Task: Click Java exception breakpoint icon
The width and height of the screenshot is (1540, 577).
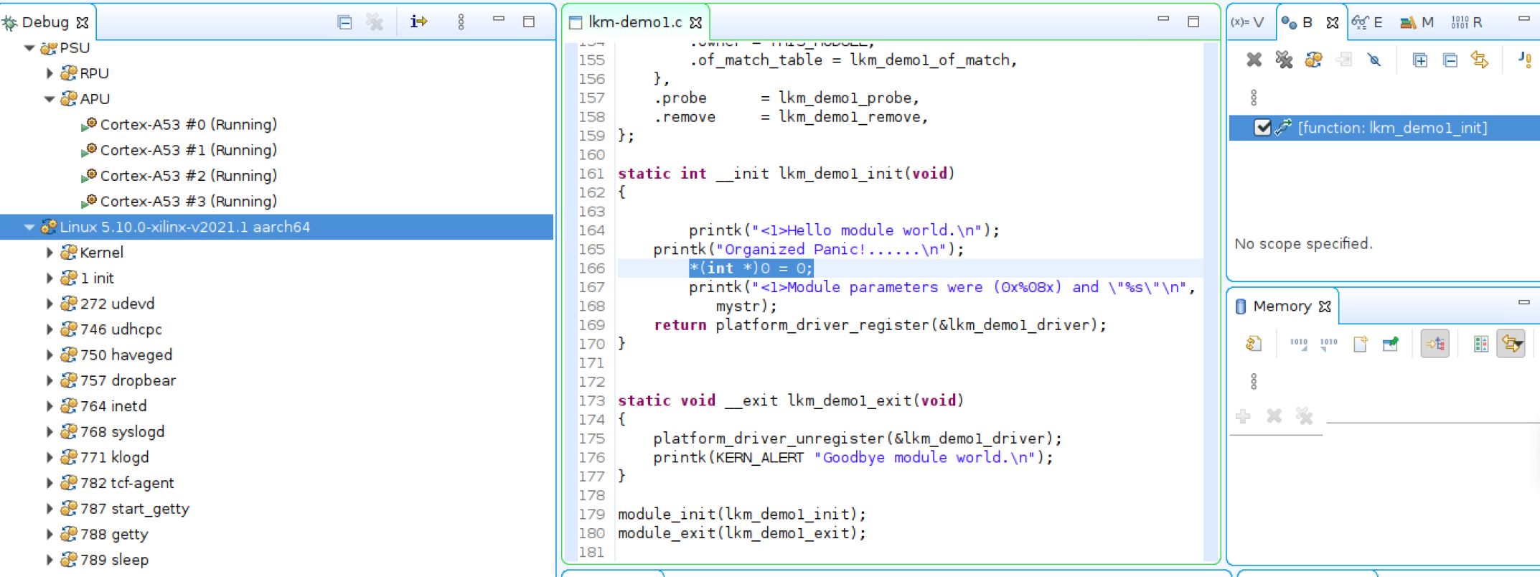Action: pos(1526,60)
